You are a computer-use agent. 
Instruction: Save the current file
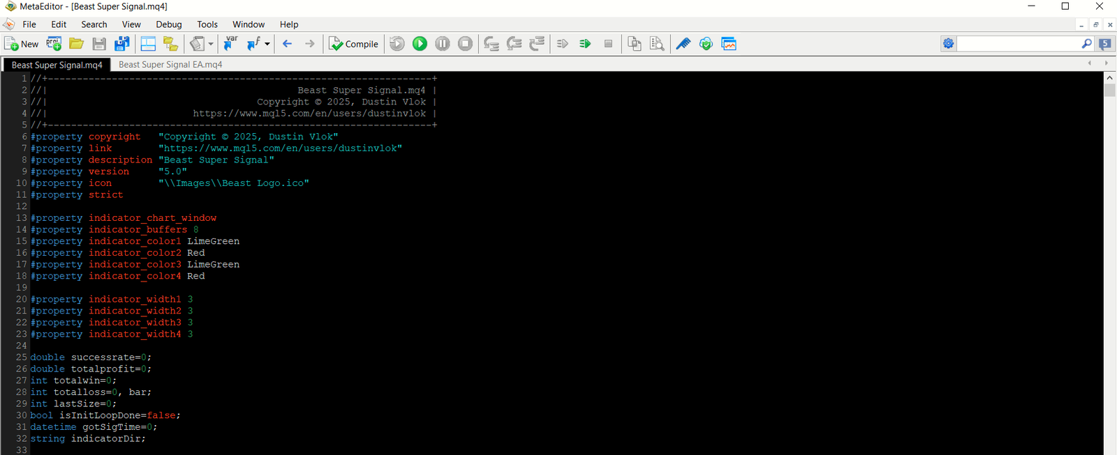(x=99, y=44)
